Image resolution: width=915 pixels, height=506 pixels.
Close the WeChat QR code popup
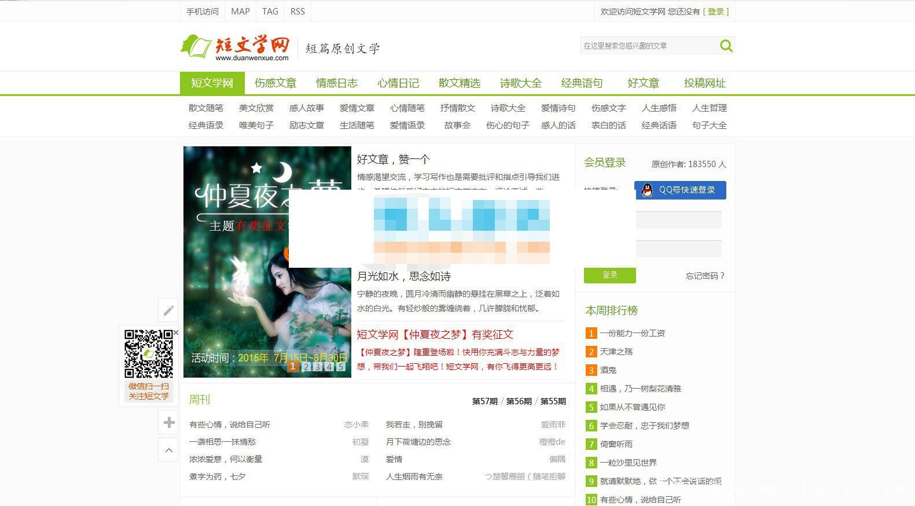tap(176, 333)
